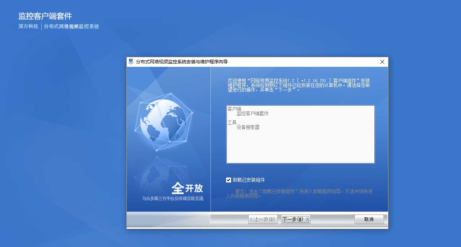
Task: Select 设备搜索器 in the component list
Action: coord(248,128)
